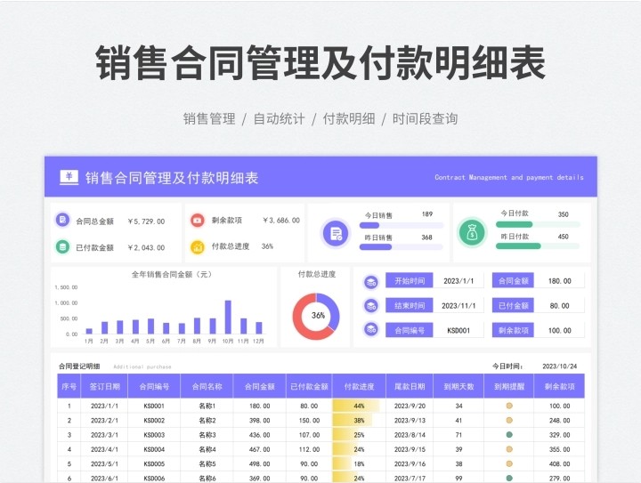
Task: Click the 到期天数 column header
Action: [x=458, y=386]
